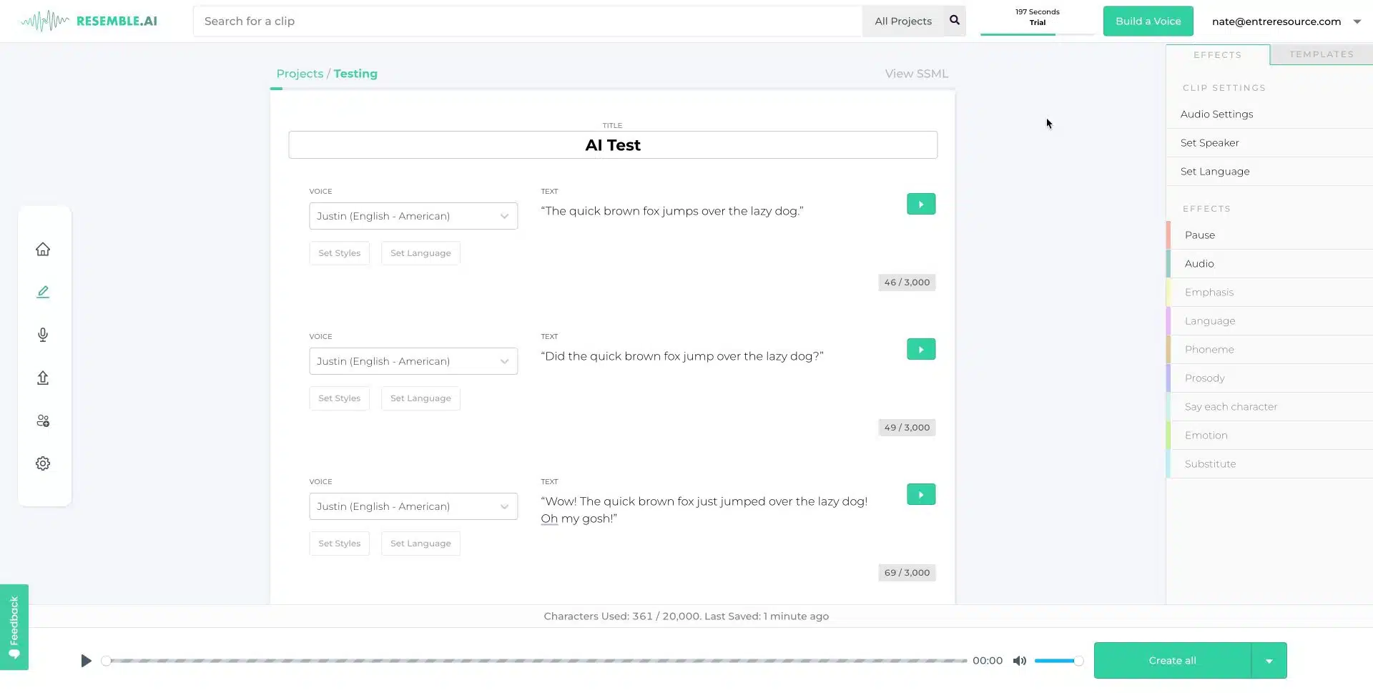Click the Build a Voice button

[1148, 21]
